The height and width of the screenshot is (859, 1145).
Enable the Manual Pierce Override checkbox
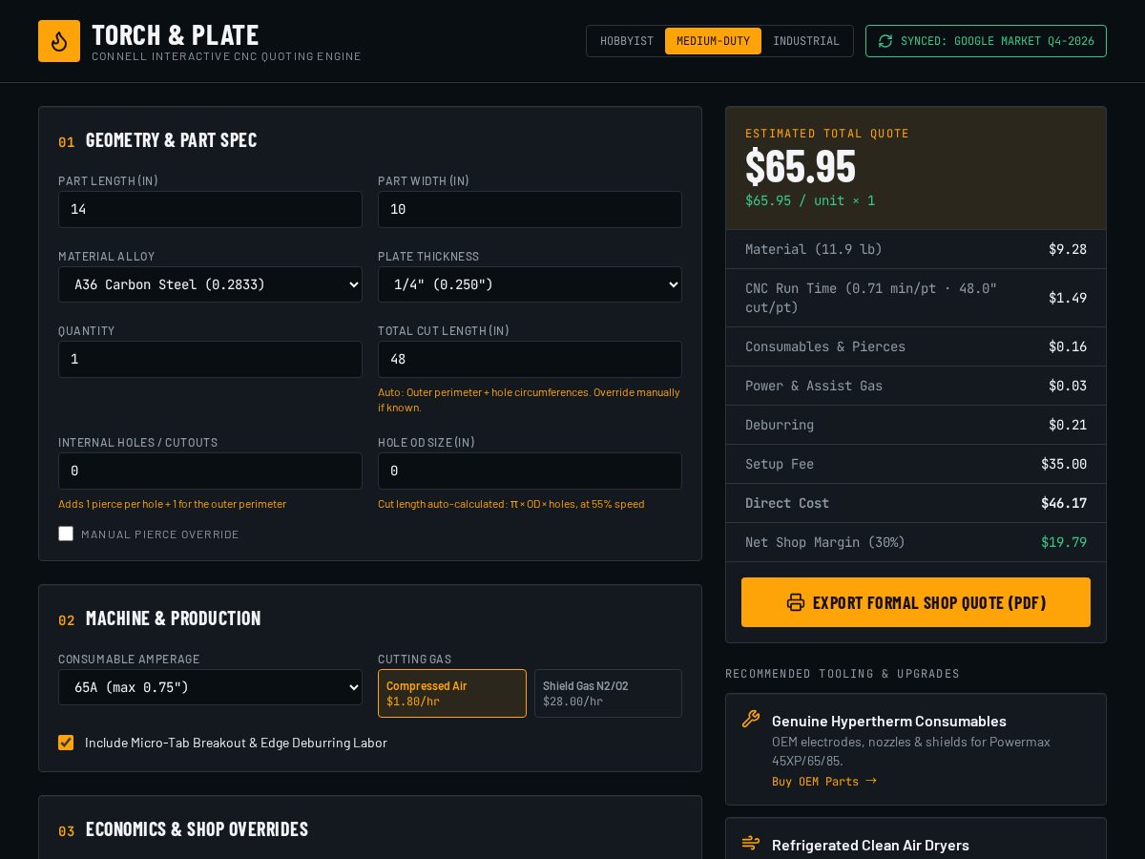point(66,534)
